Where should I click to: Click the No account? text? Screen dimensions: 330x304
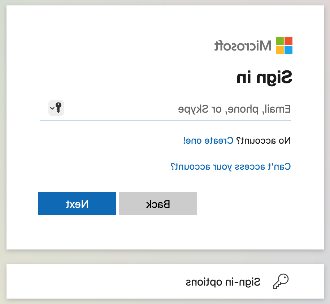[x=264, y=140]
